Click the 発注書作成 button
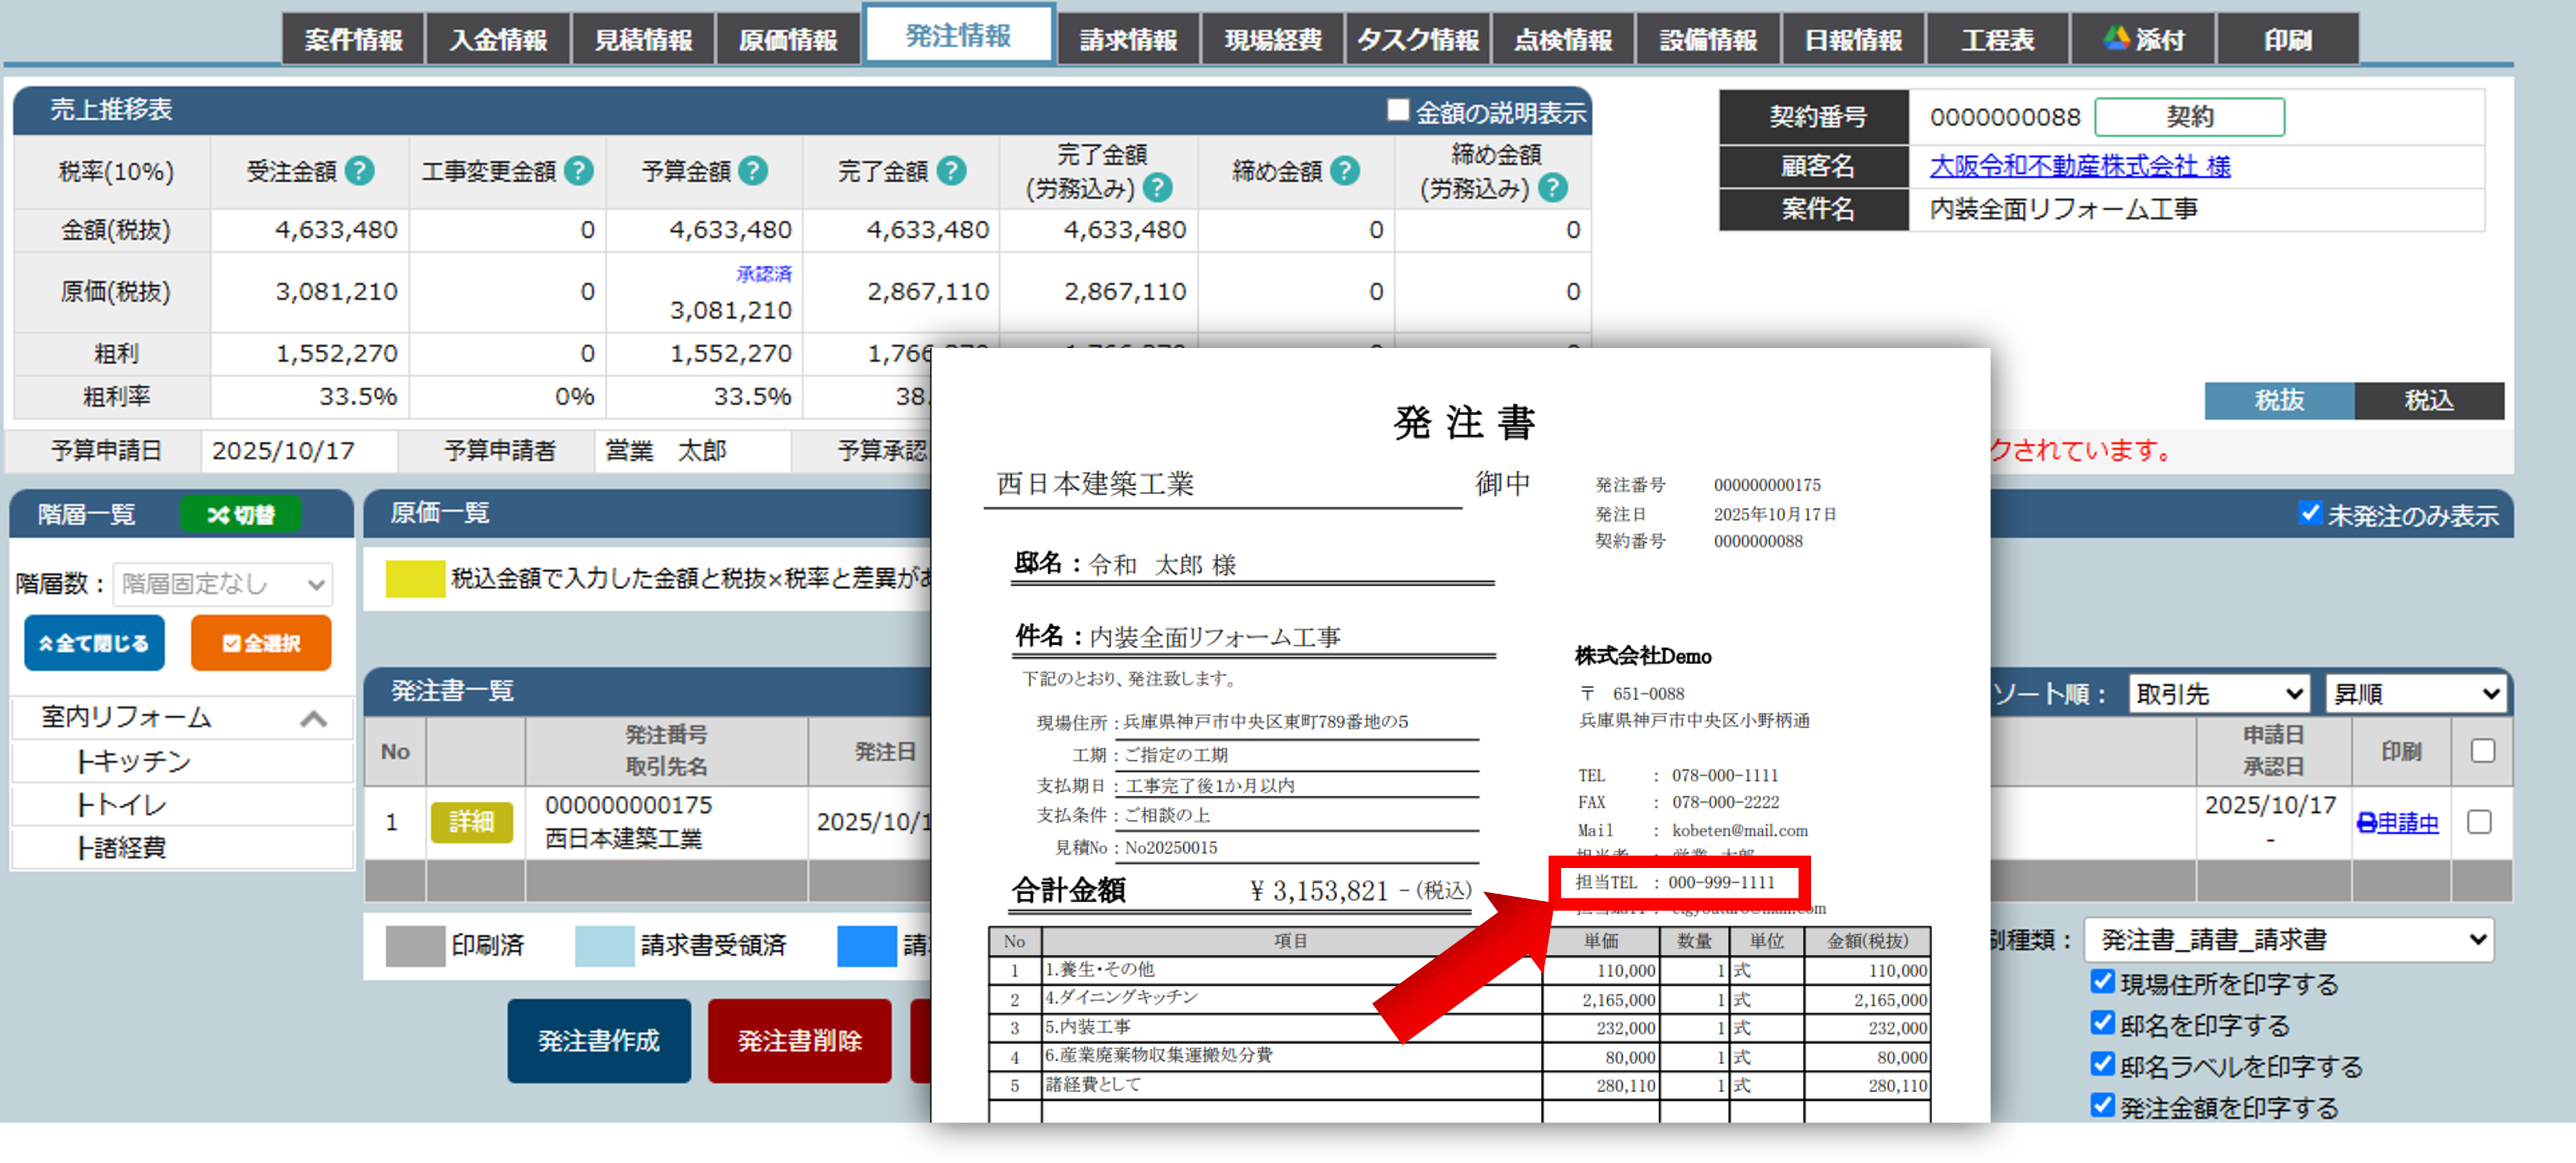 coord(598,1041)
